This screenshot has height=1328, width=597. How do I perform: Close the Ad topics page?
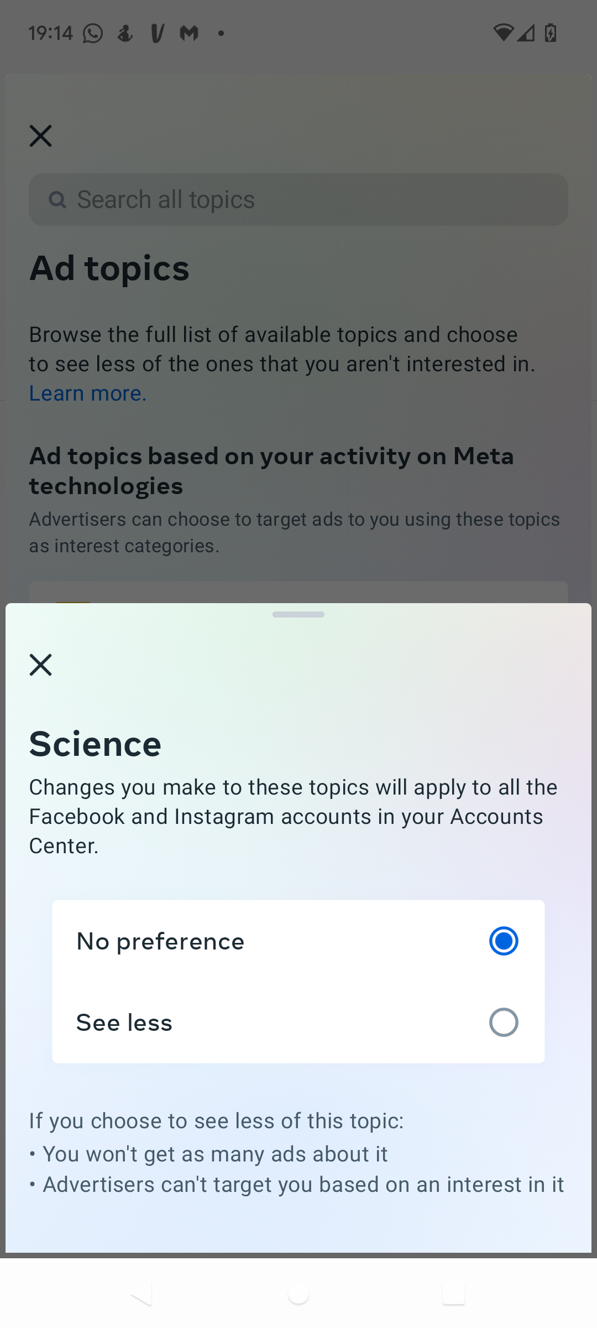pos(41,136)
